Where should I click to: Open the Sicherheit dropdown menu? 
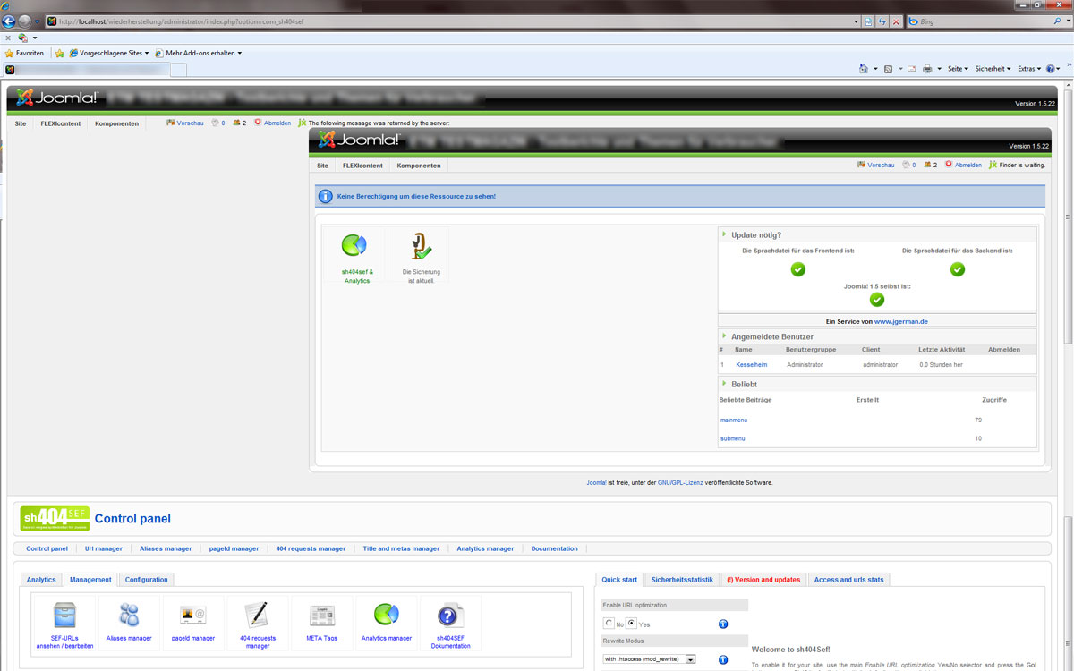click(x=993, y=69)
